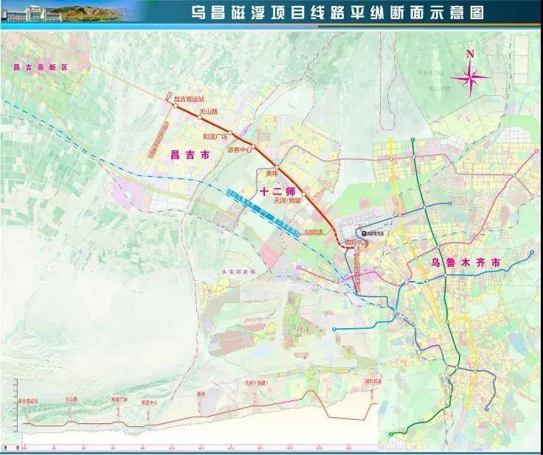Click the blue line's eastern terminus circle
Image resolution: width=543 pixels, height=455 pixels.
[x=533, y=252]
